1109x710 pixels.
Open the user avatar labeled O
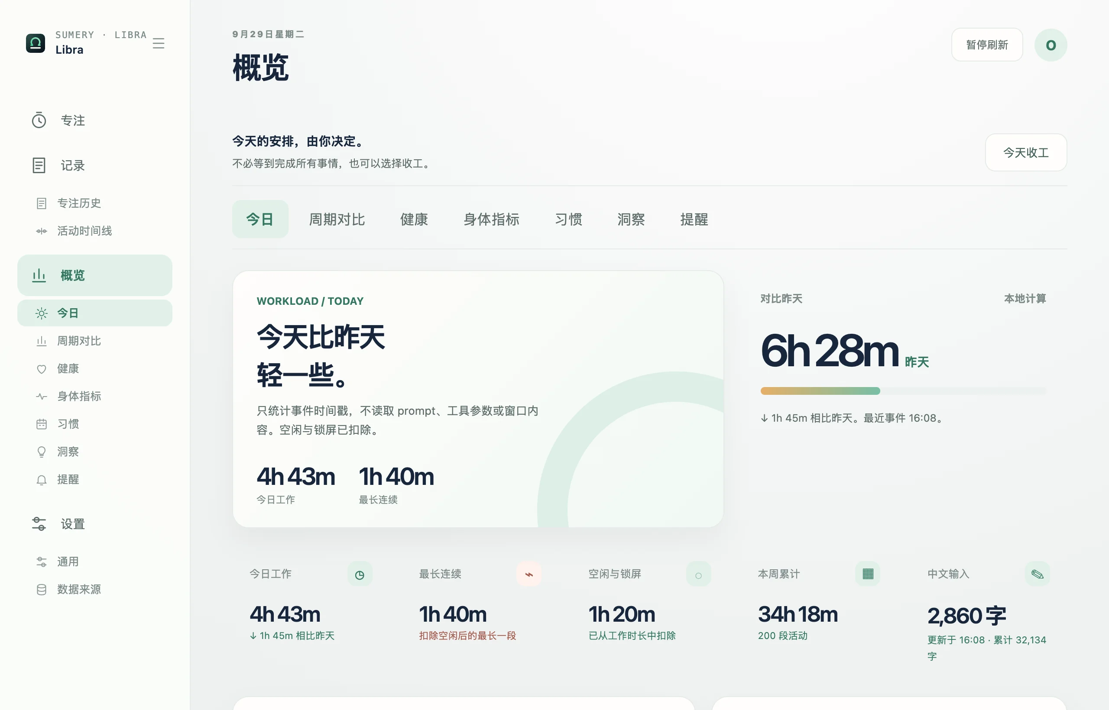[x=1051, y=45]
